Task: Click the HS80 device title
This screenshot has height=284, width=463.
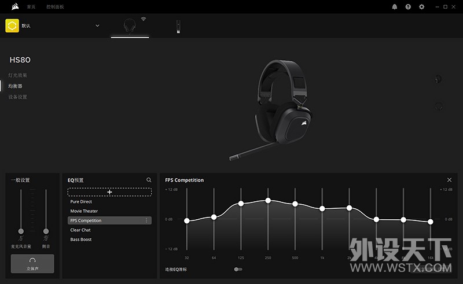Action: (x=20, y=60)
